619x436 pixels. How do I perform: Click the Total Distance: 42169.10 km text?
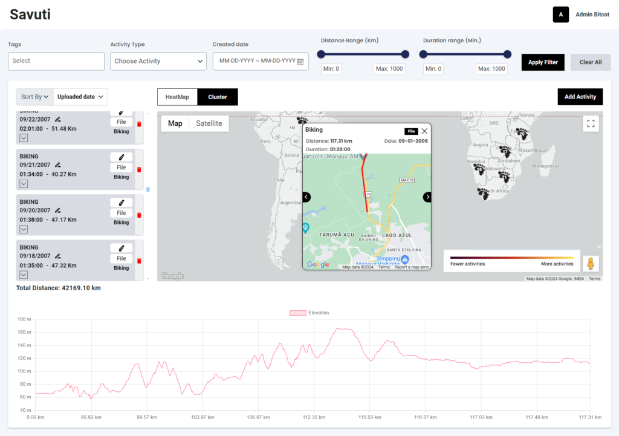[59, 288]
